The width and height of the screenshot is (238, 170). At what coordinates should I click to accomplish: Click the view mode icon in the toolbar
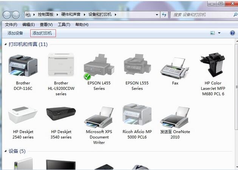coord(212,33)
